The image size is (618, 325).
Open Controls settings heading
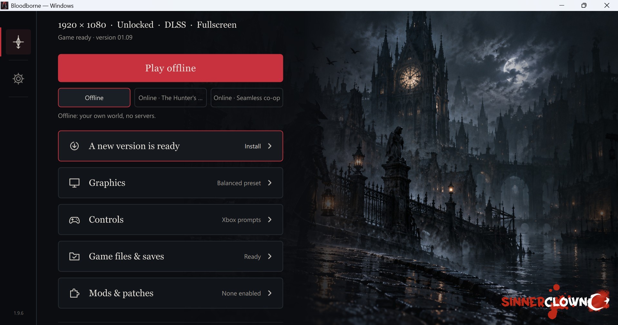[x=106, y=220]
